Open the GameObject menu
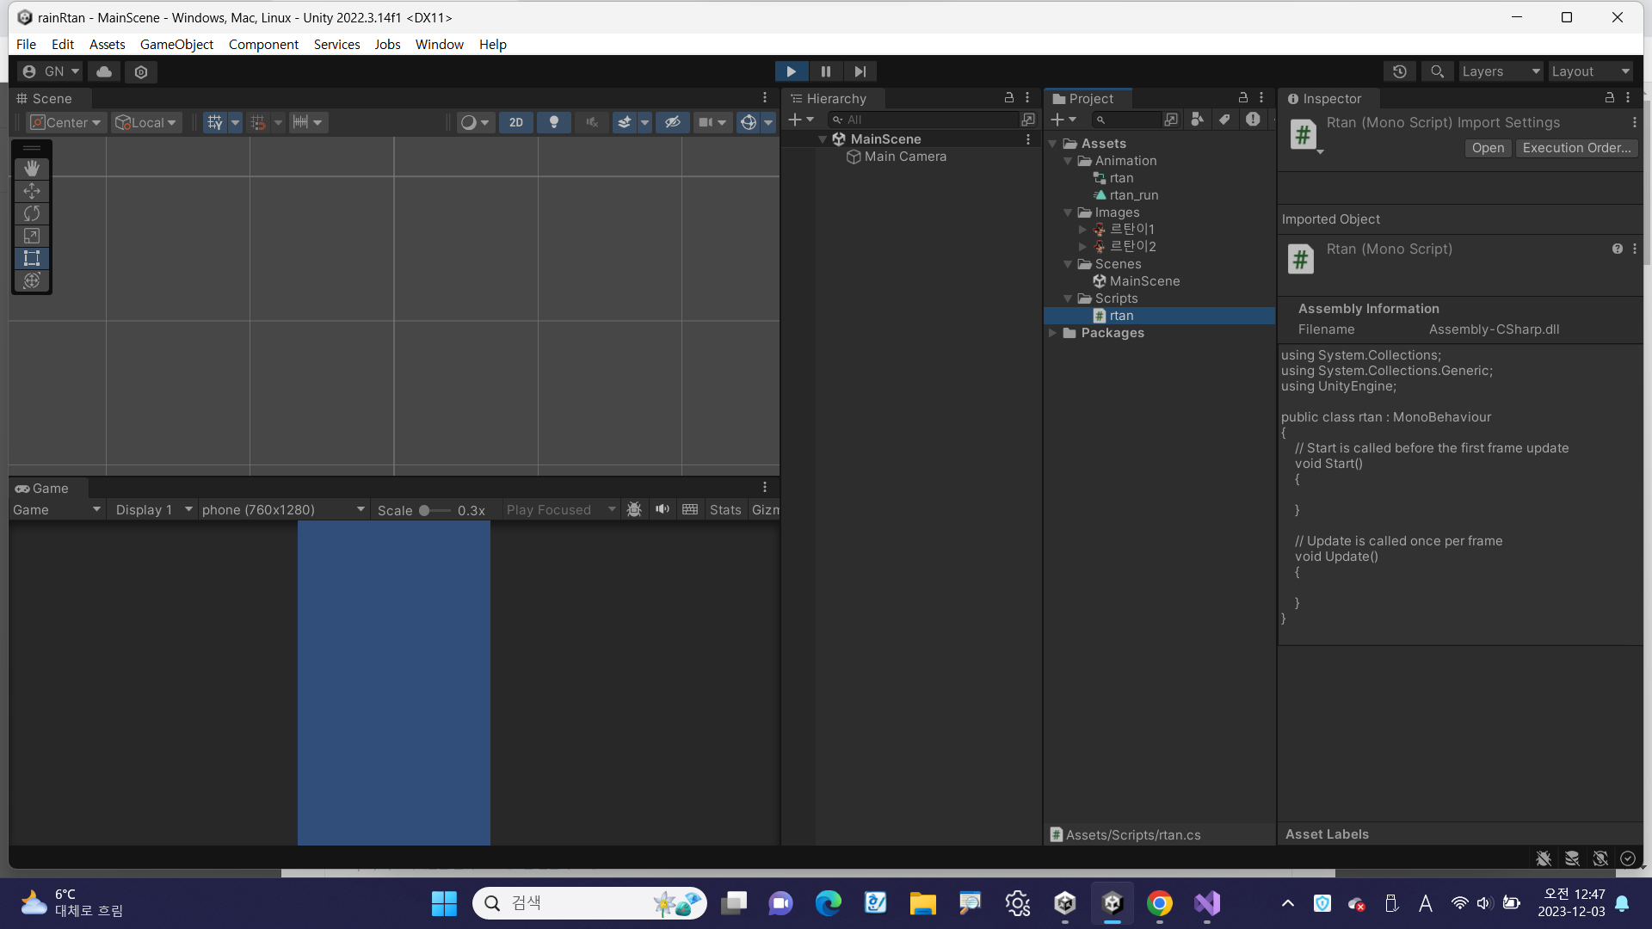 176,44
